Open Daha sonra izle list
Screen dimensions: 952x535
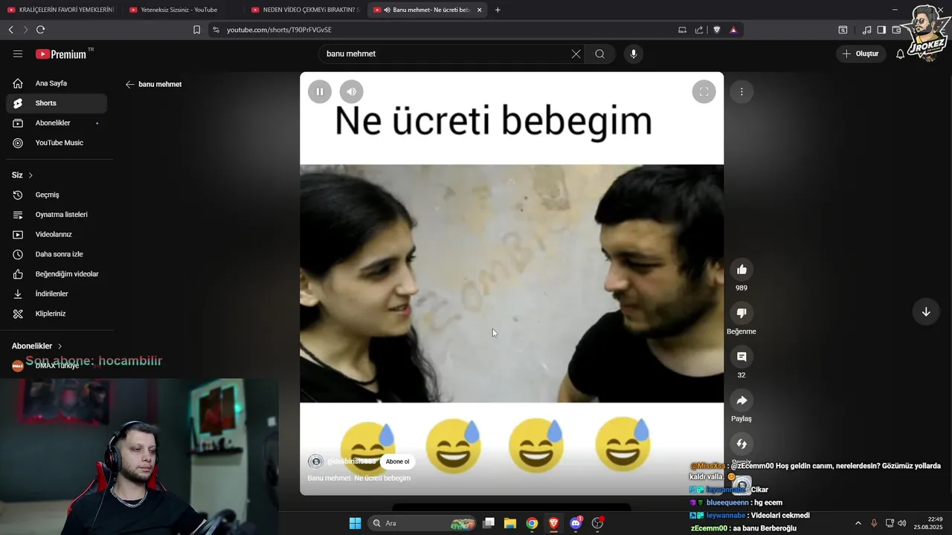click(x=57, y=254)
